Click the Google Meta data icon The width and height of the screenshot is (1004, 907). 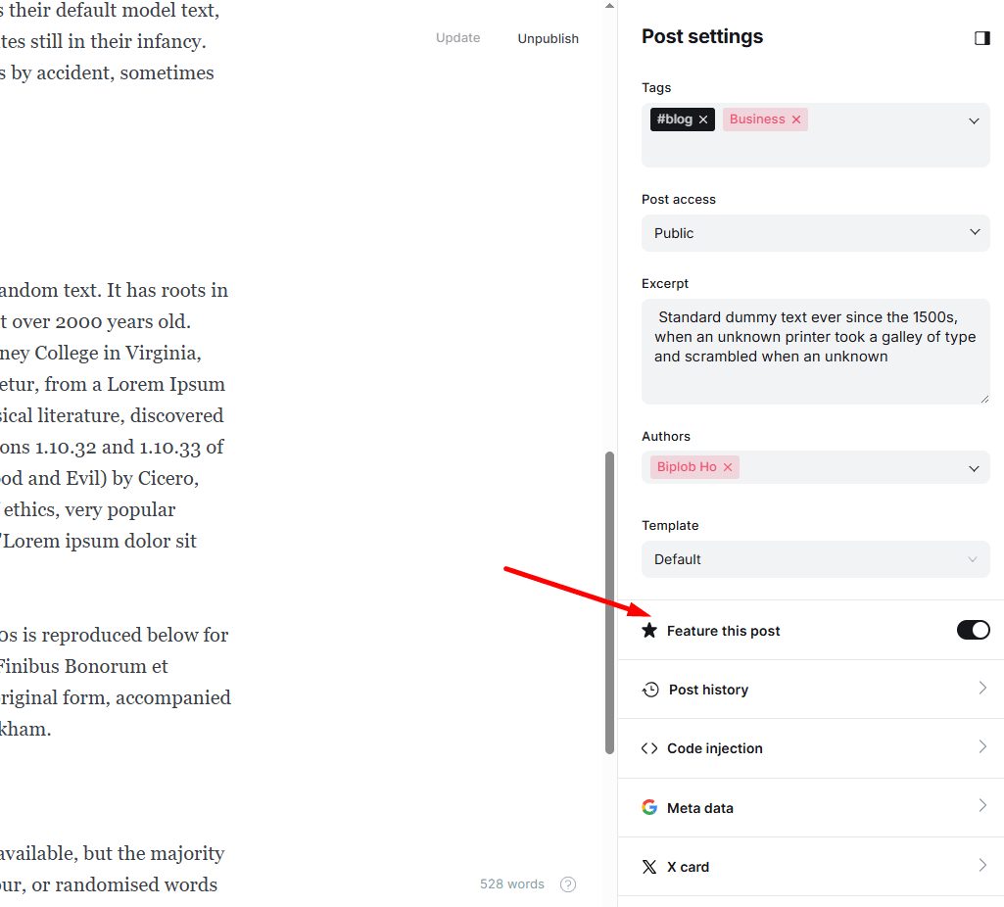(649, 807)
